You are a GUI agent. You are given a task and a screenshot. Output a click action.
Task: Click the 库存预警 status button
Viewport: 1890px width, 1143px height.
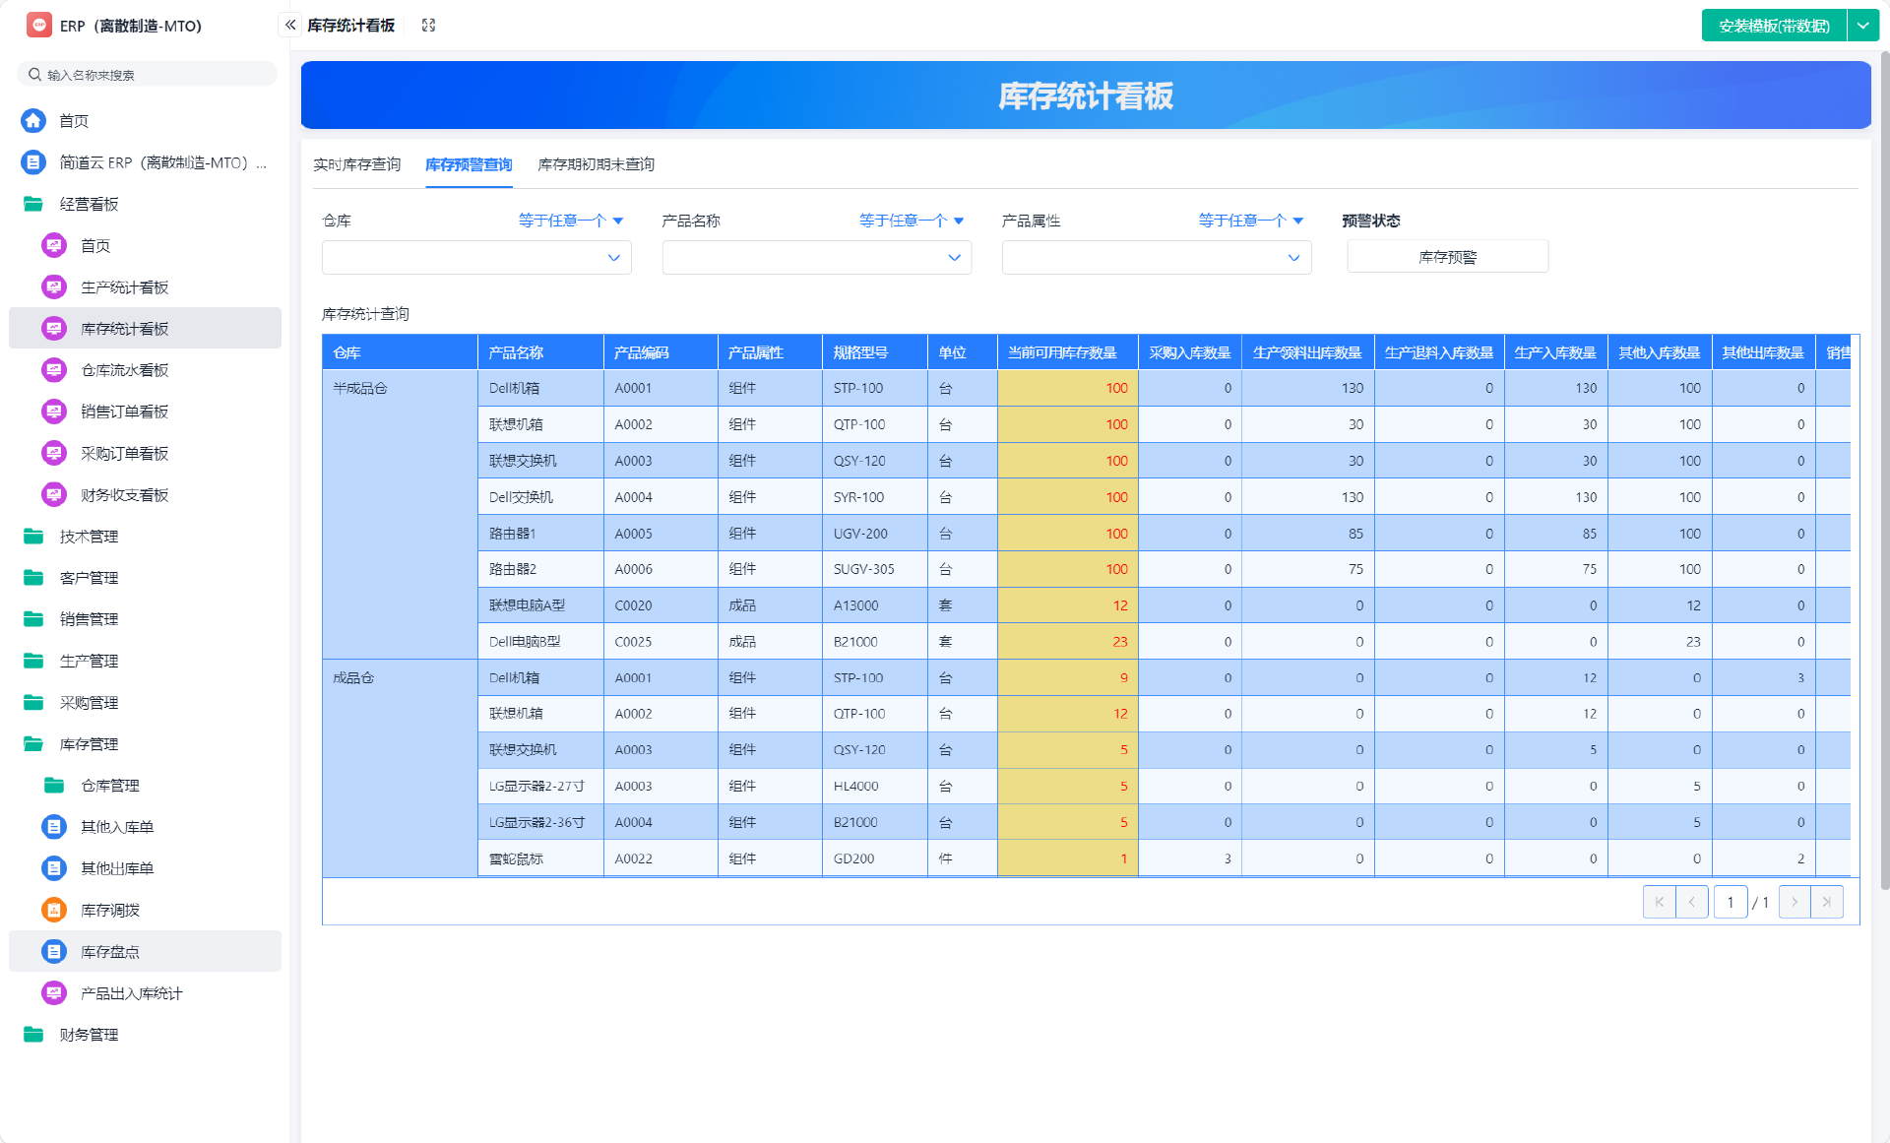coord(1447,257)
